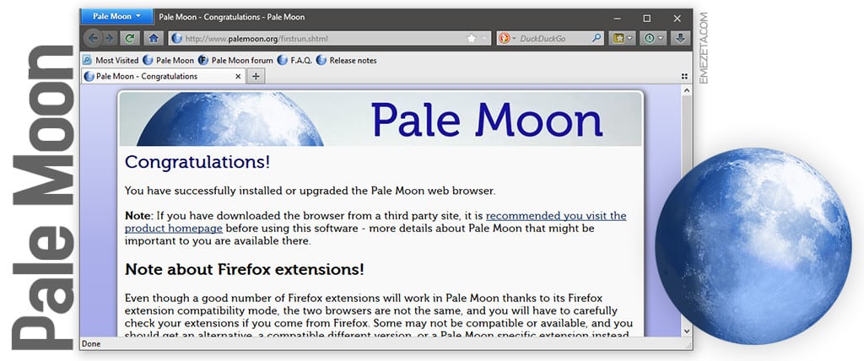Open the Bookmarks menu toolbar button
Image resolution: width=864 pixels, height=361 pixels.
point(623,38)
